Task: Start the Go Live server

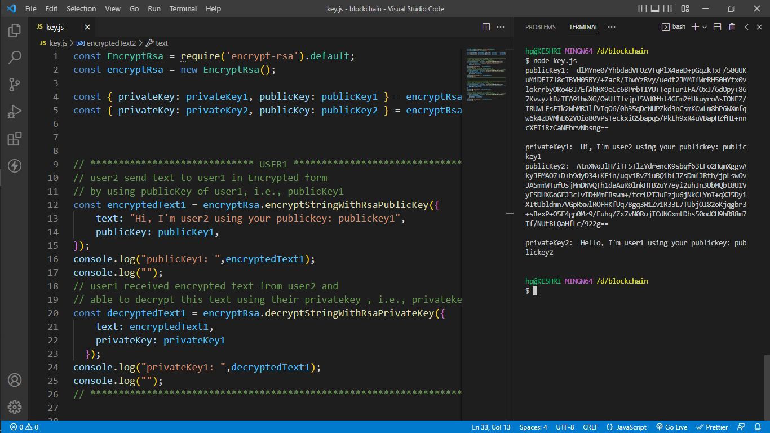Action: point(671,427)
